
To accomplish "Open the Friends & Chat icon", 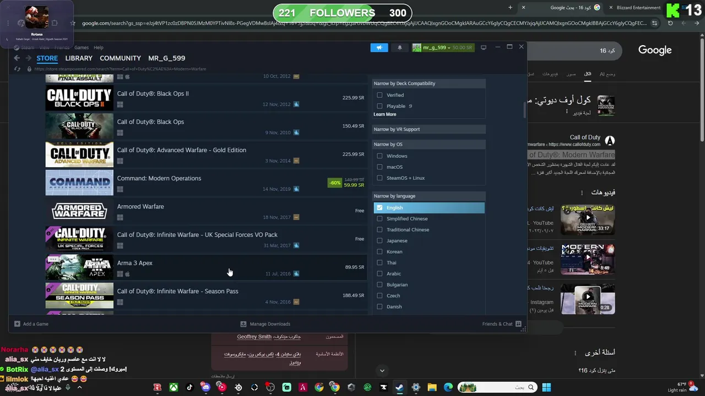I will tap(518, 324).
